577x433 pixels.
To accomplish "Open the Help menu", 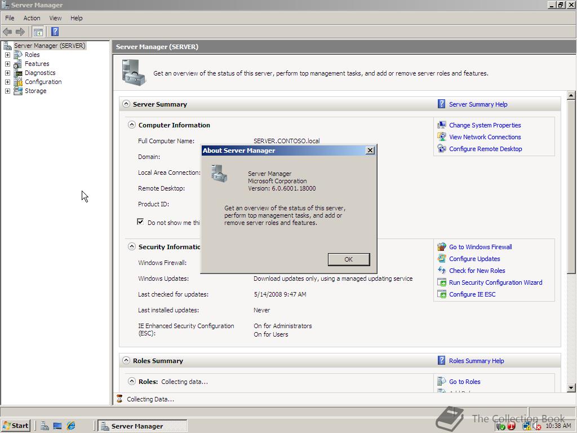I will pos(77,18).
